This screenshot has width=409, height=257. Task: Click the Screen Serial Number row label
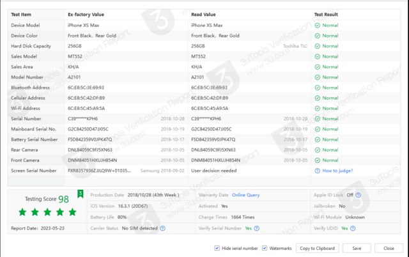tap(34, 171)
